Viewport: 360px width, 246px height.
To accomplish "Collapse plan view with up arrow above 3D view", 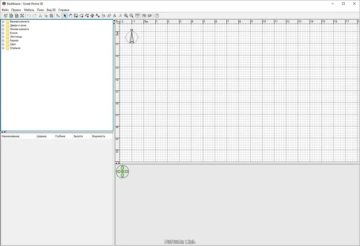I will click(x=117, y=163).
